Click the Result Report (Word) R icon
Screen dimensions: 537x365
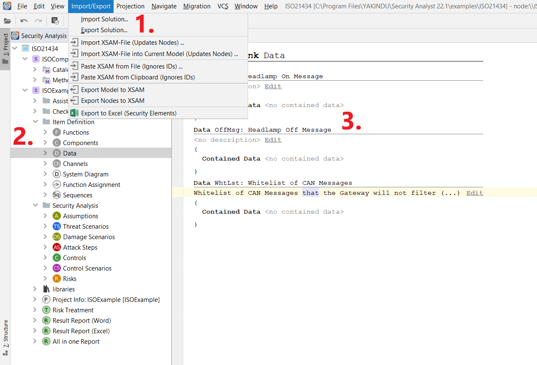pos(46,320)
